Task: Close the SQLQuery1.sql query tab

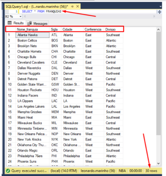Action: point(78,6)
